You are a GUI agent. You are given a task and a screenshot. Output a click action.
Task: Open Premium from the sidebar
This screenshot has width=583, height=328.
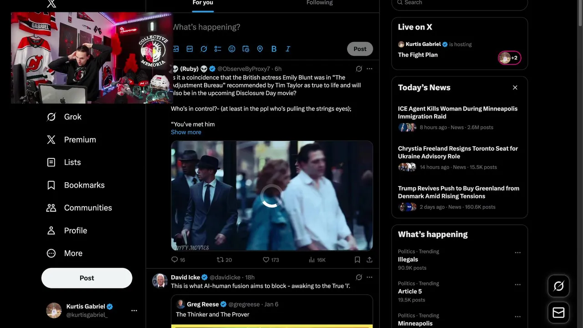71,140
